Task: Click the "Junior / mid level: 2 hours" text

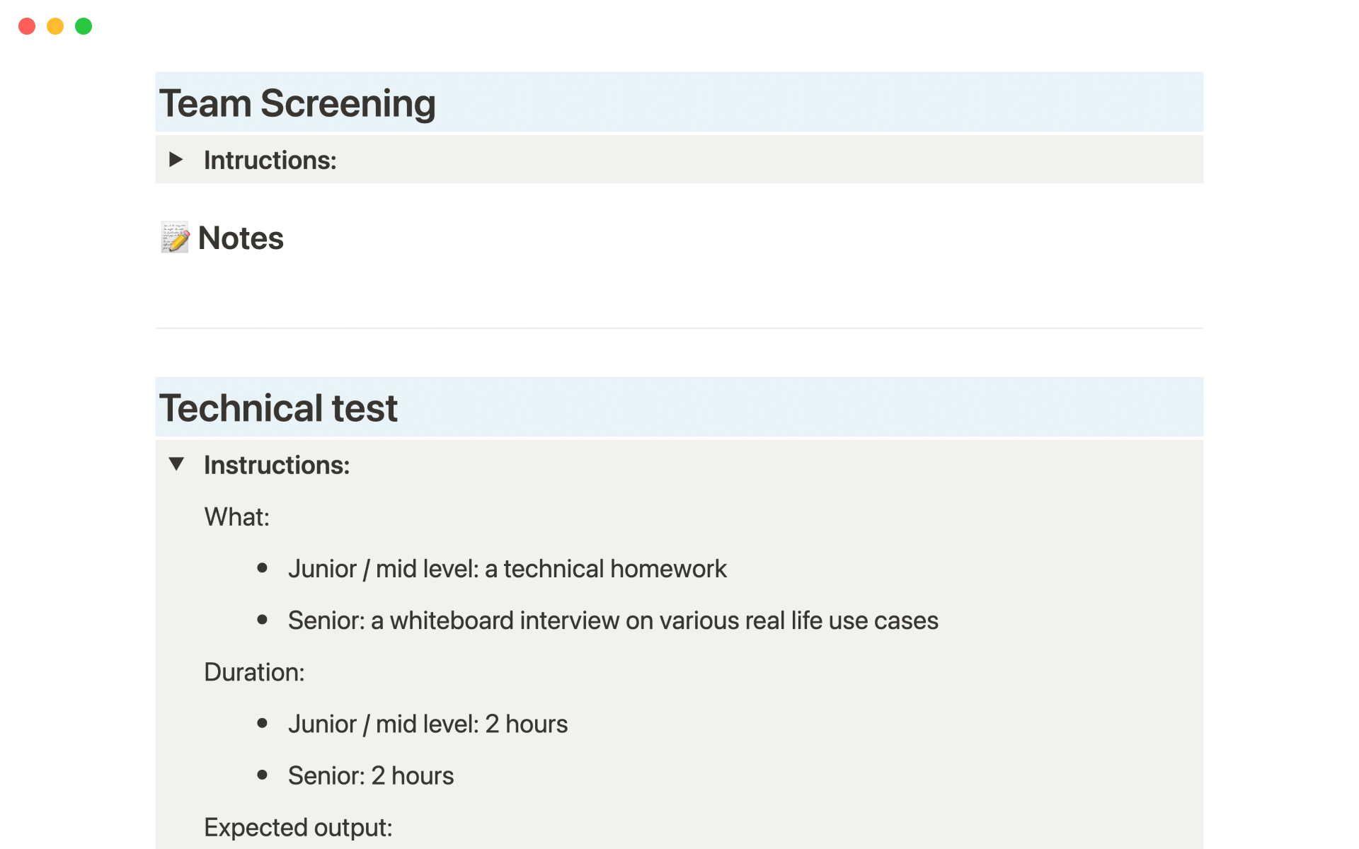Action: [x=428, y=724]
